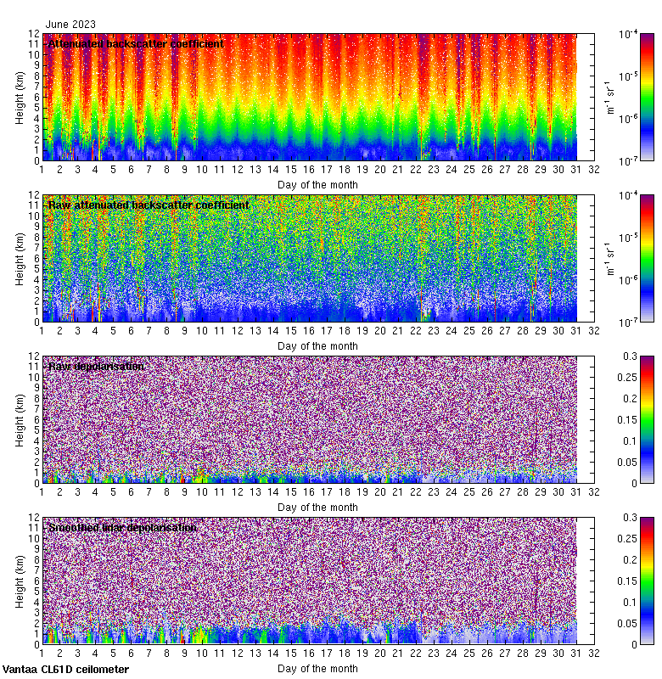This screenshot has width=662, height=679.
Task: Click 'Day of the month' label under top plot
Action: tap(317, 185)
